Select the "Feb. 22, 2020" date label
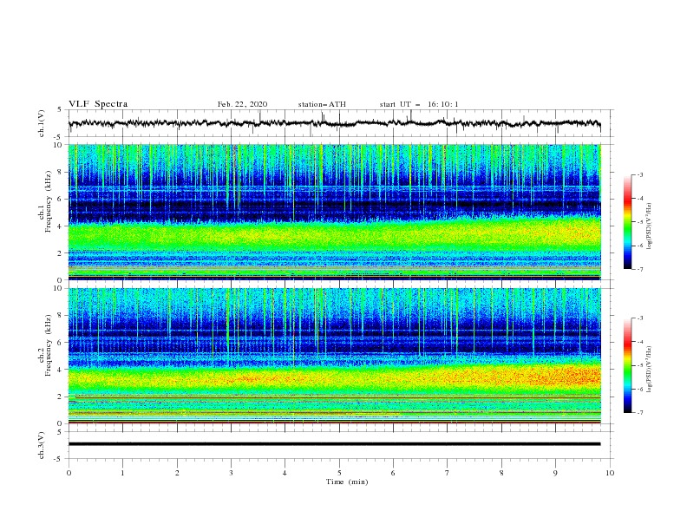This screenshot has height=531, width=687. click(242, 104)
